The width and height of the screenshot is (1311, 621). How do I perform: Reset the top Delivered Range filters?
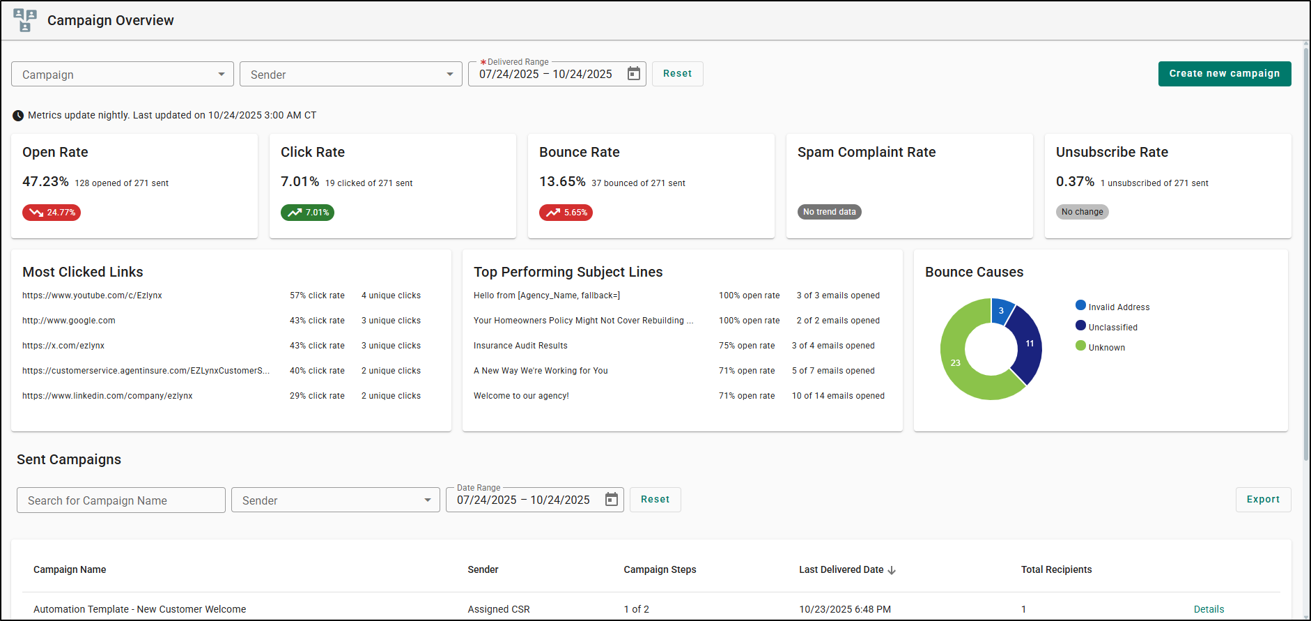(x=677, y=74)
